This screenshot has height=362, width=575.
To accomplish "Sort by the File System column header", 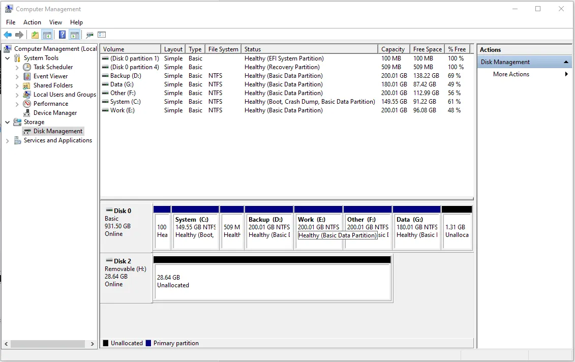I will [x=223, y=49].
